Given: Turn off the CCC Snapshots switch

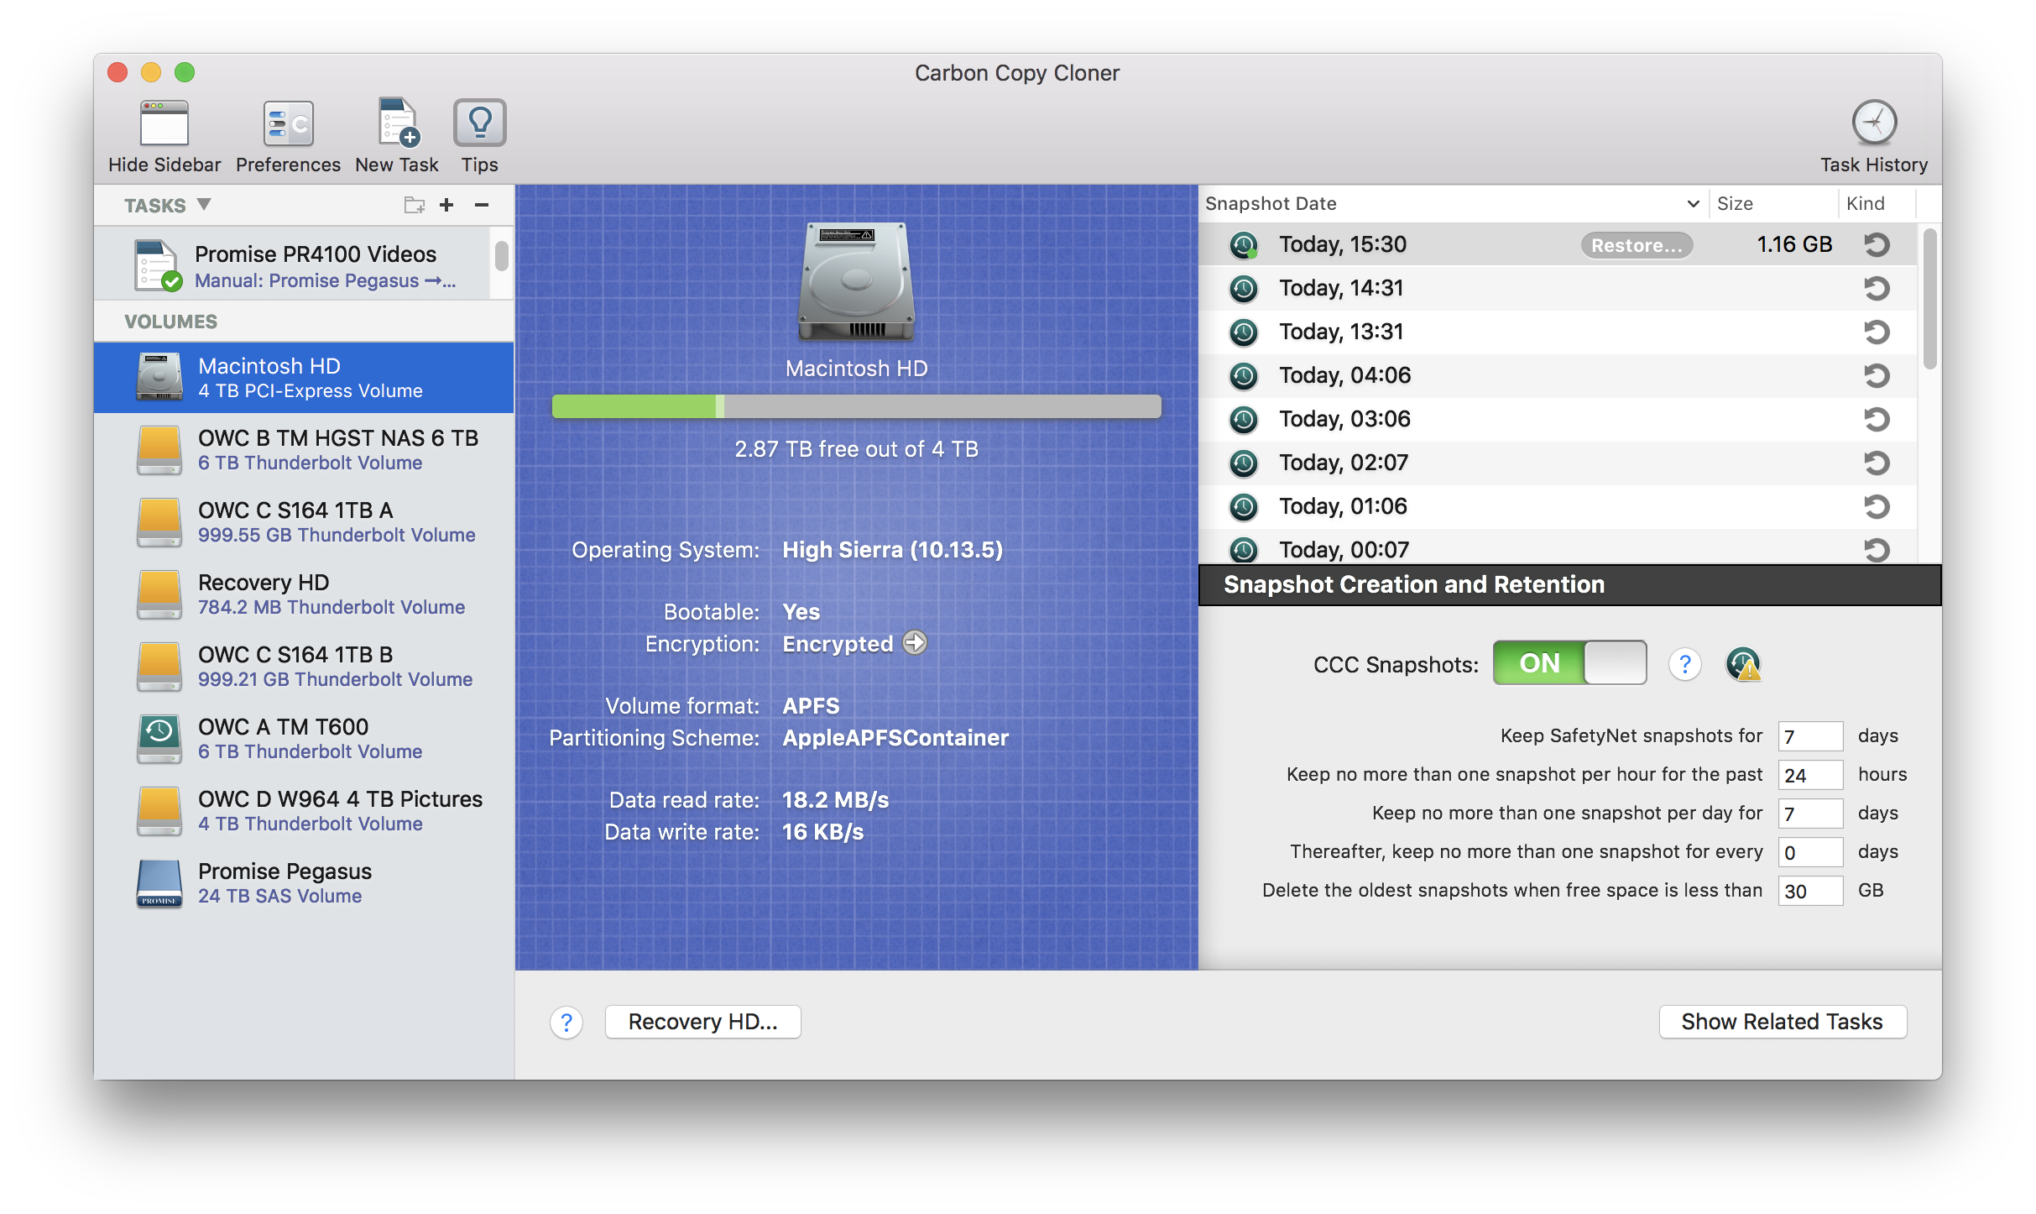Looking at the screenshot, I should [x=1569, y=663].
